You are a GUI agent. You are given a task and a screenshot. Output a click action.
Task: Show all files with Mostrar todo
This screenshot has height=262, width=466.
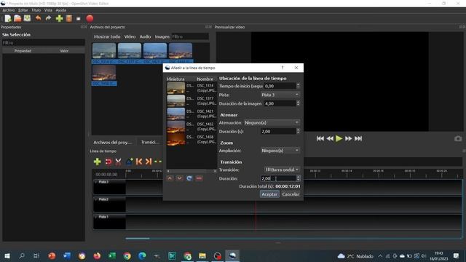107,36
